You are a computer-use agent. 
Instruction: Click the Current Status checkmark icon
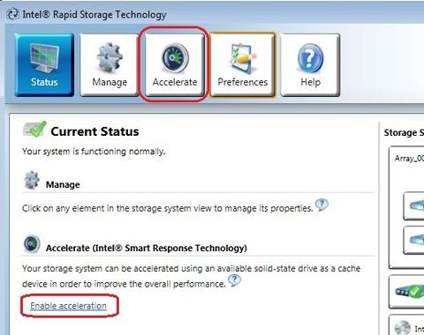(x=34, y=129)
